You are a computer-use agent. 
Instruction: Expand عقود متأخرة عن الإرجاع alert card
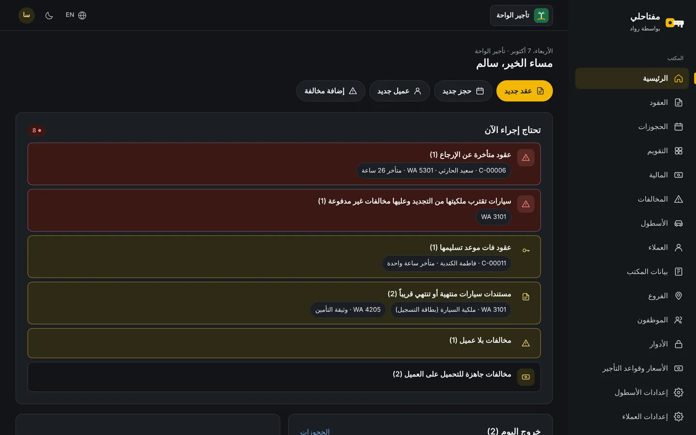pos(284,164)
